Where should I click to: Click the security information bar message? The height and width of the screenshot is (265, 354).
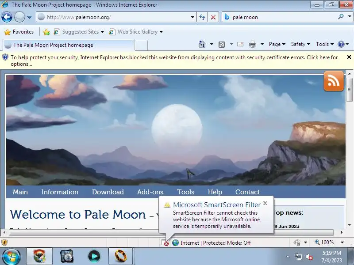point(174,61)
